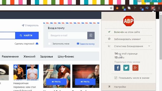This screenshot has width=162, height=91.
Task: Click the orange fox-face extension icon
Action: [117, 8]
